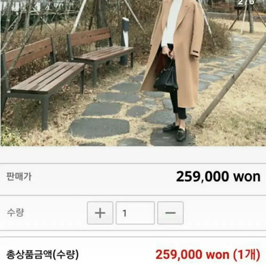Image resolution: width=266 pixels, height=266 pixels.
Task: Select the quantity input field showing 1
Action: 135,213
